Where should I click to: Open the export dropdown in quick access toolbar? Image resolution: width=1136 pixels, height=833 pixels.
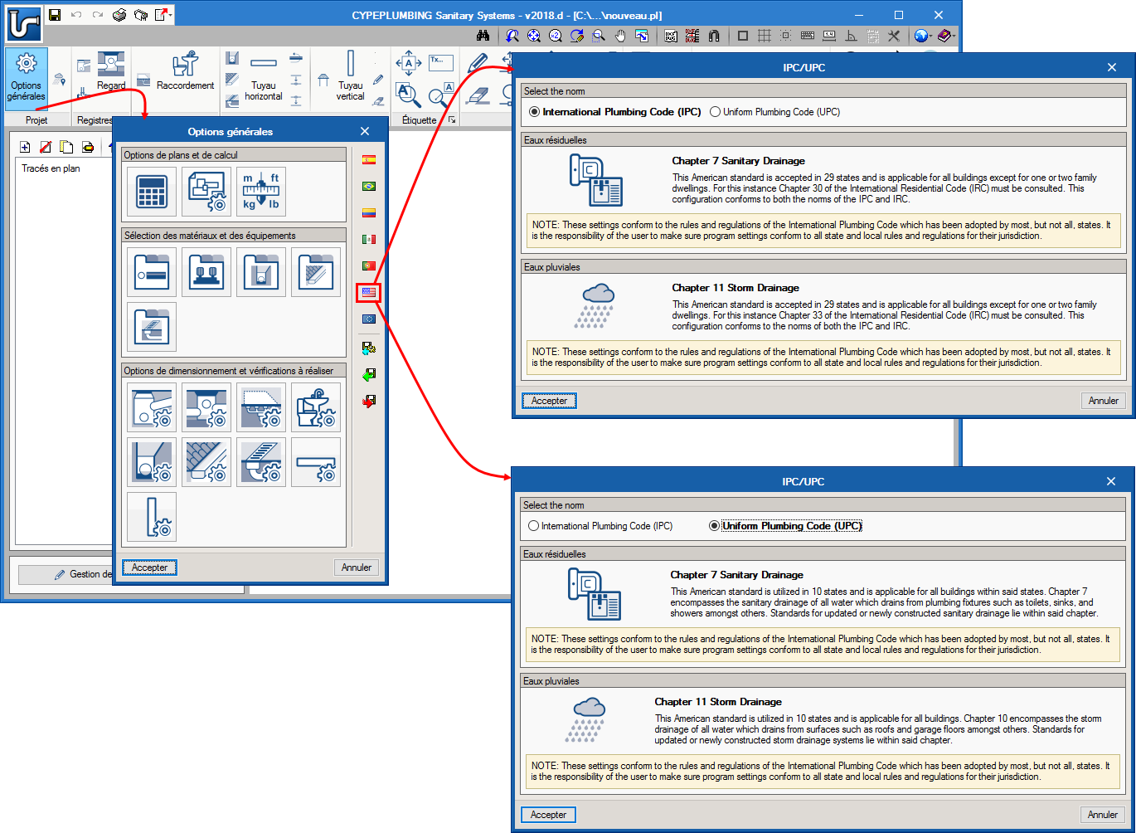click(170, 15)
